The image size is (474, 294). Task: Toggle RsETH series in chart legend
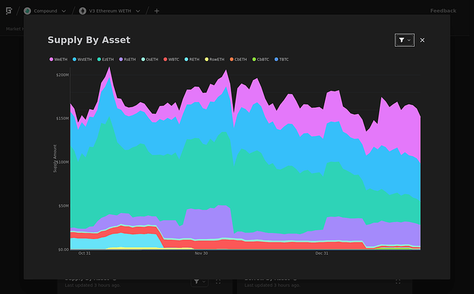tap(128, 60)
